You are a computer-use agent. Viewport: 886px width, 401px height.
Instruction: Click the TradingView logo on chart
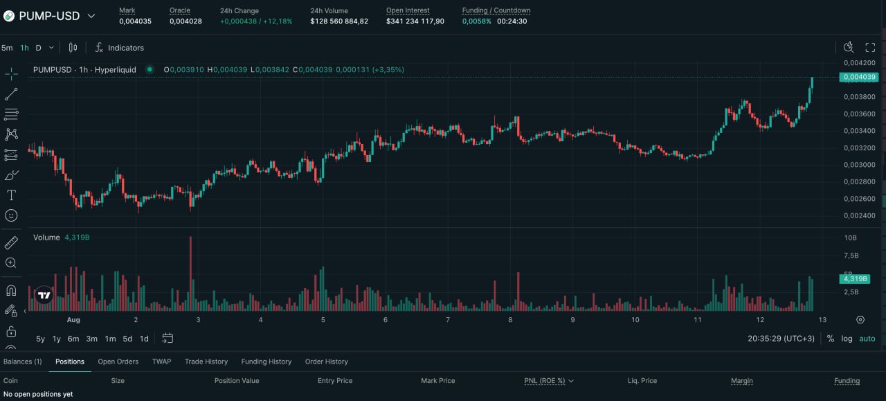pyautogui.click(x=44, y=295)
